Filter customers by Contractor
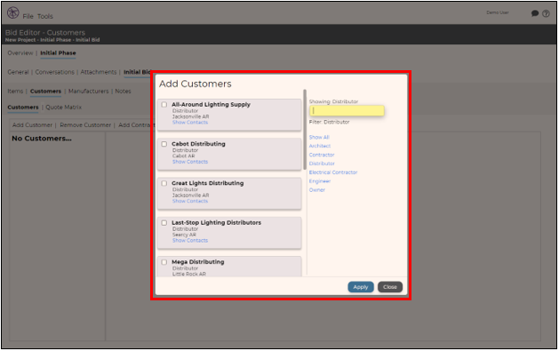 click(x=322, y=155)
